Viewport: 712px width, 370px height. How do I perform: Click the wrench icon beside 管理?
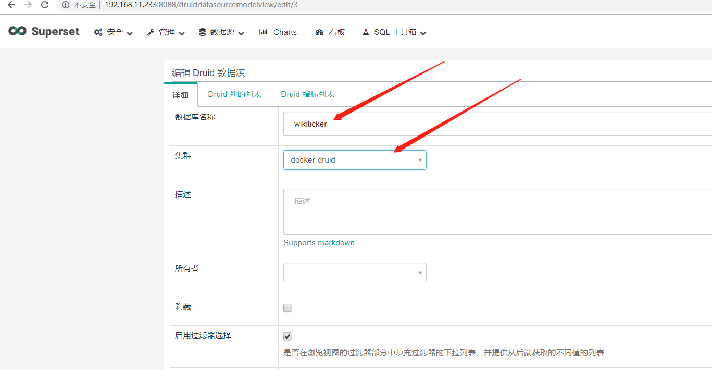tap(151, 32)
